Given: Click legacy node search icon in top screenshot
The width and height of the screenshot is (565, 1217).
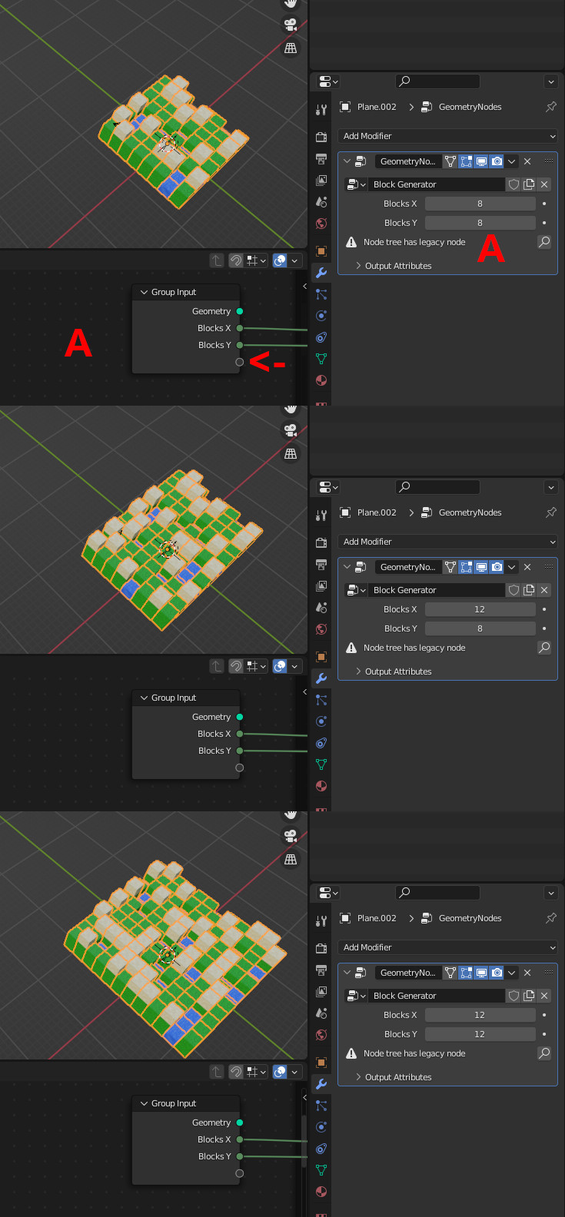Looking at the screenshot, I should 544,242.
